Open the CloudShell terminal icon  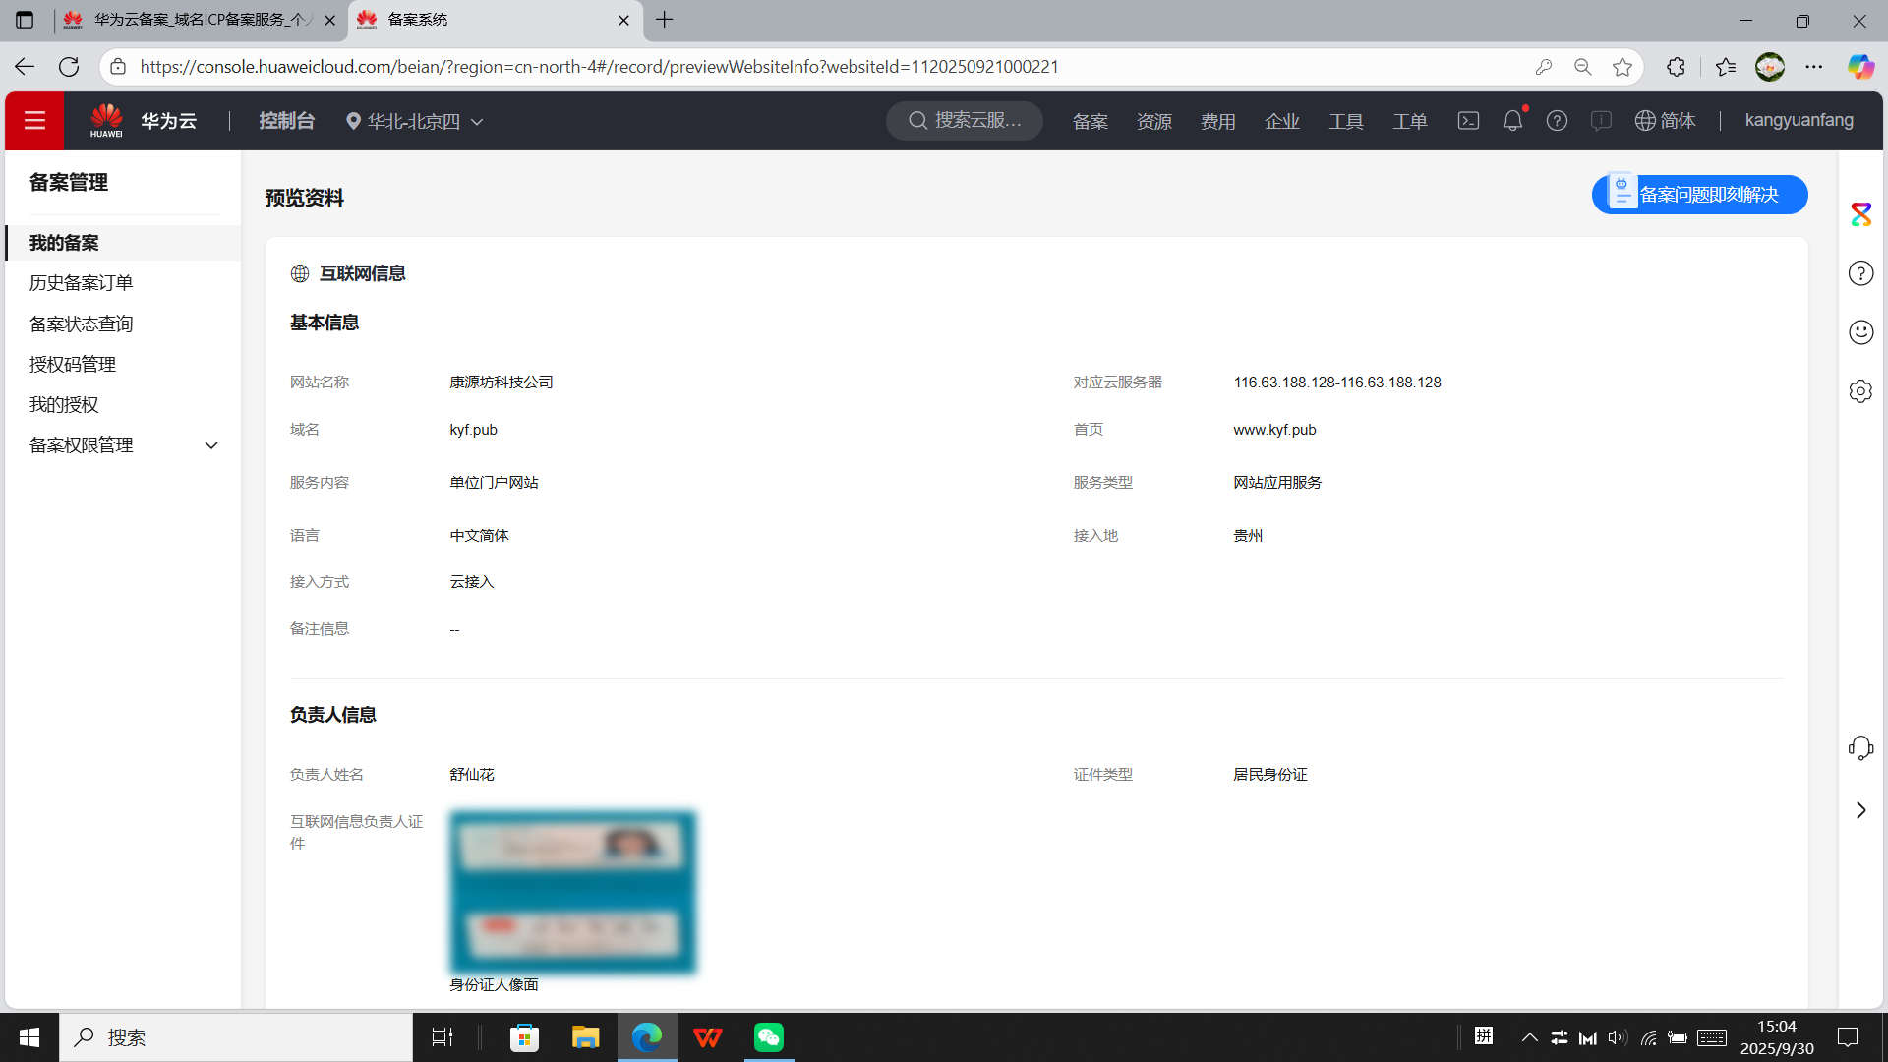(1468, 121)
